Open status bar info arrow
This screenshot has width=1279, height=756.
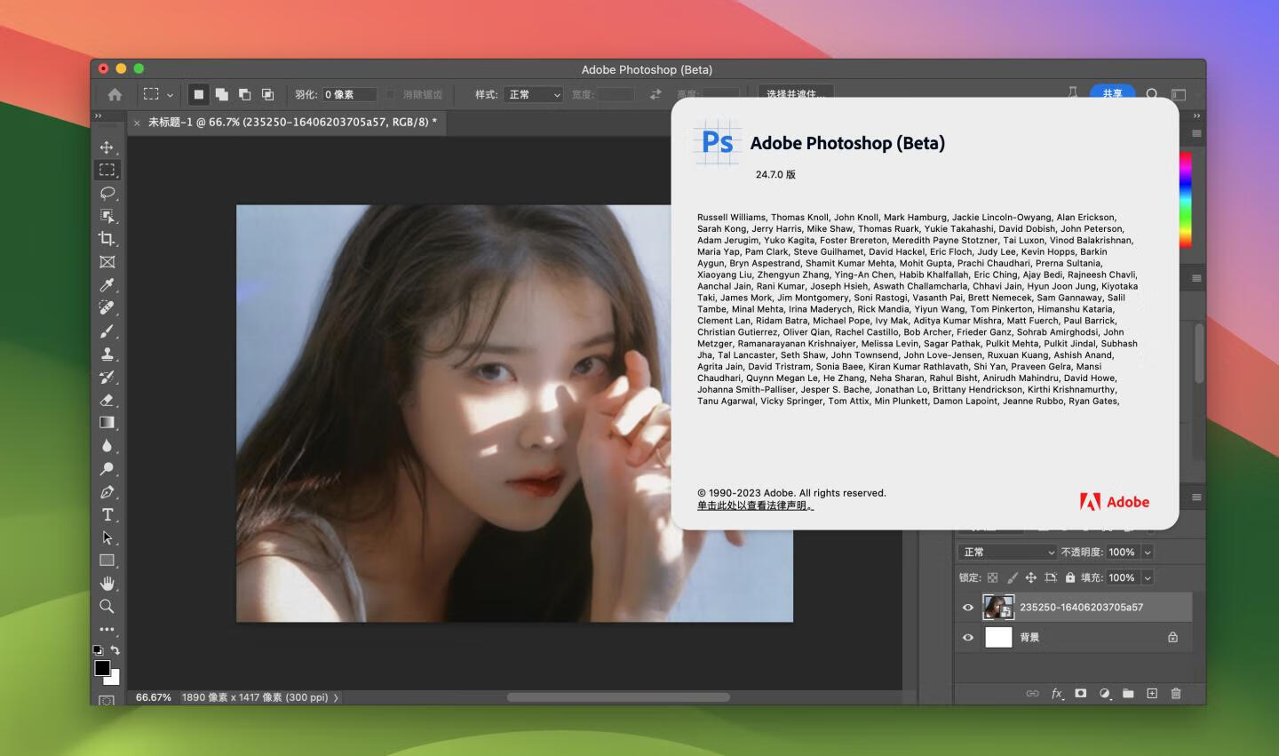point(336,697)
